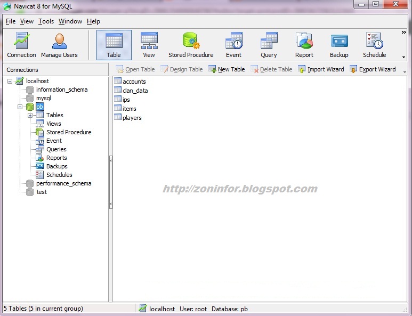This screenshot has width=412, height=316.
Task: Select information_schema database
Action: [x=62, y=90]
